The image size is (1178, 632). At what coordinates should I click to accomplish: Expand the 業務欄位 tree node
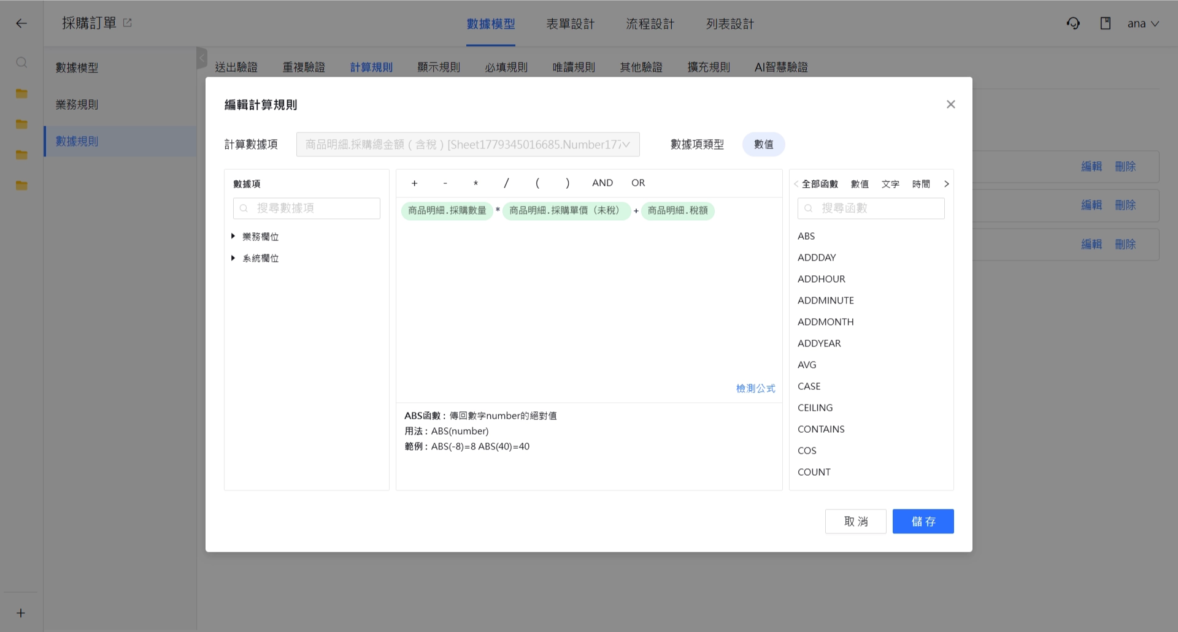point(233,236)
